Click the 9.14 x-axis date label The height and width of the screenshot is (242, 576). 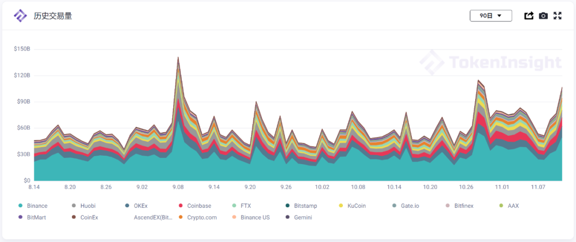click(x=214, y=187)
